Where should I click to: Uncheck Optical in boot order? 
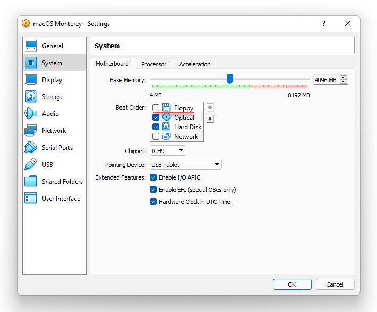[156, 117]
